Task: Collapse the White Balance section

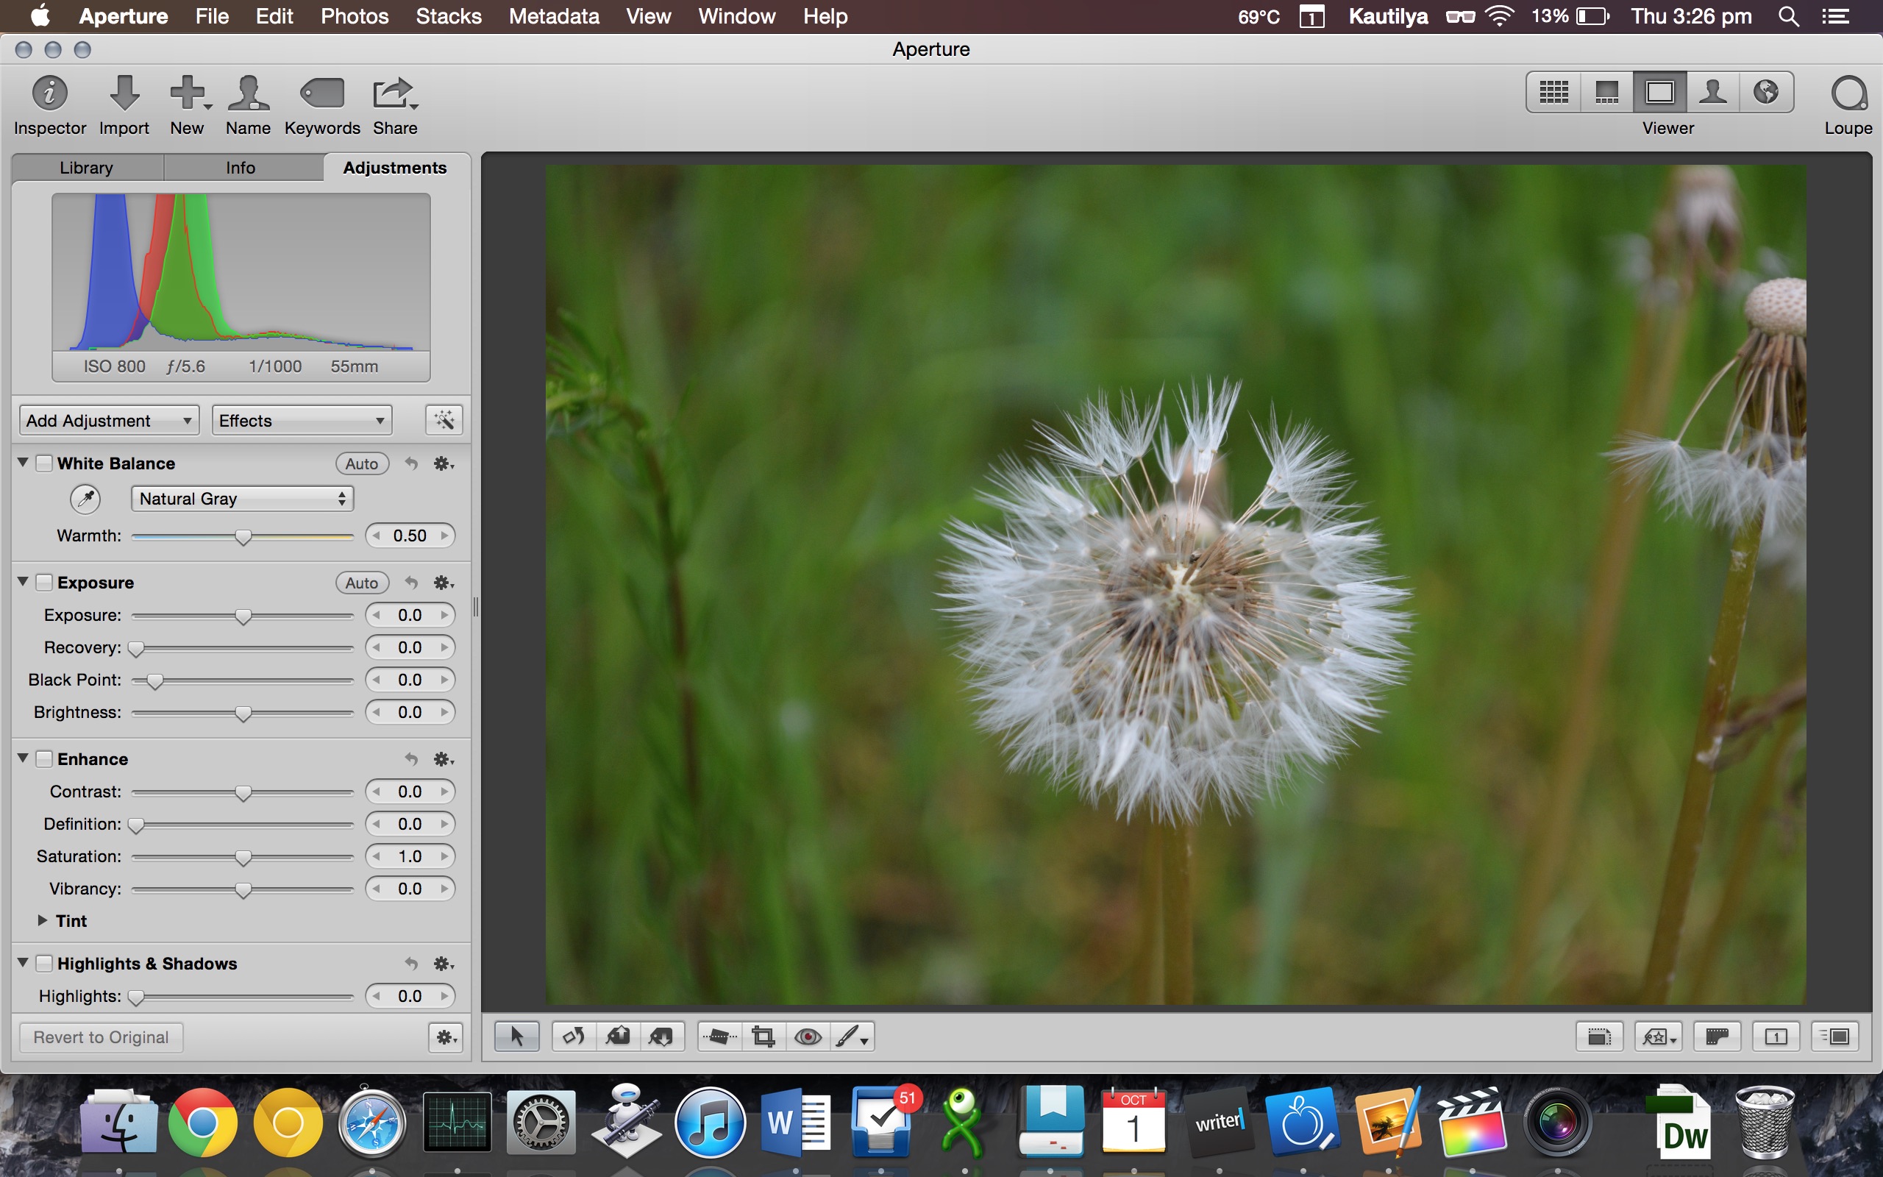Action: click(x=24, y=463)
